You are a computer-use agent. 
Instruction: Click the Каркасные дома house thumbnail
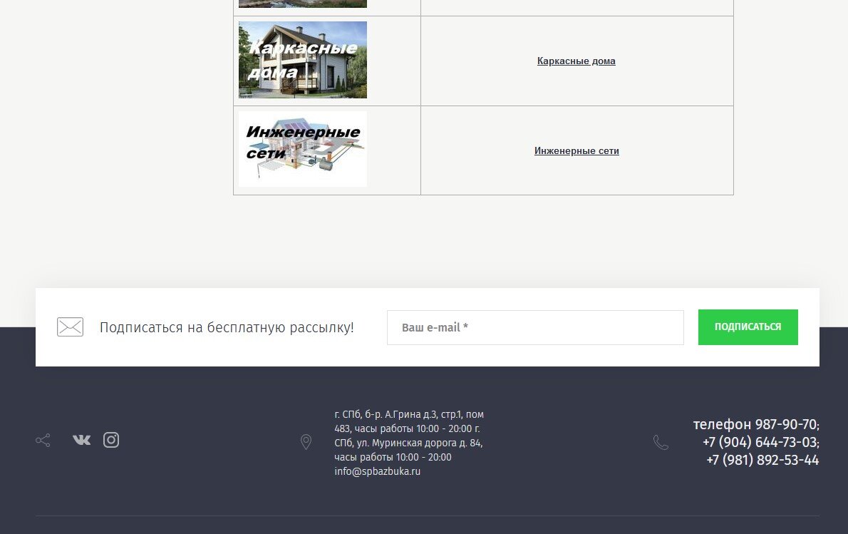click(x=303, y=60)
